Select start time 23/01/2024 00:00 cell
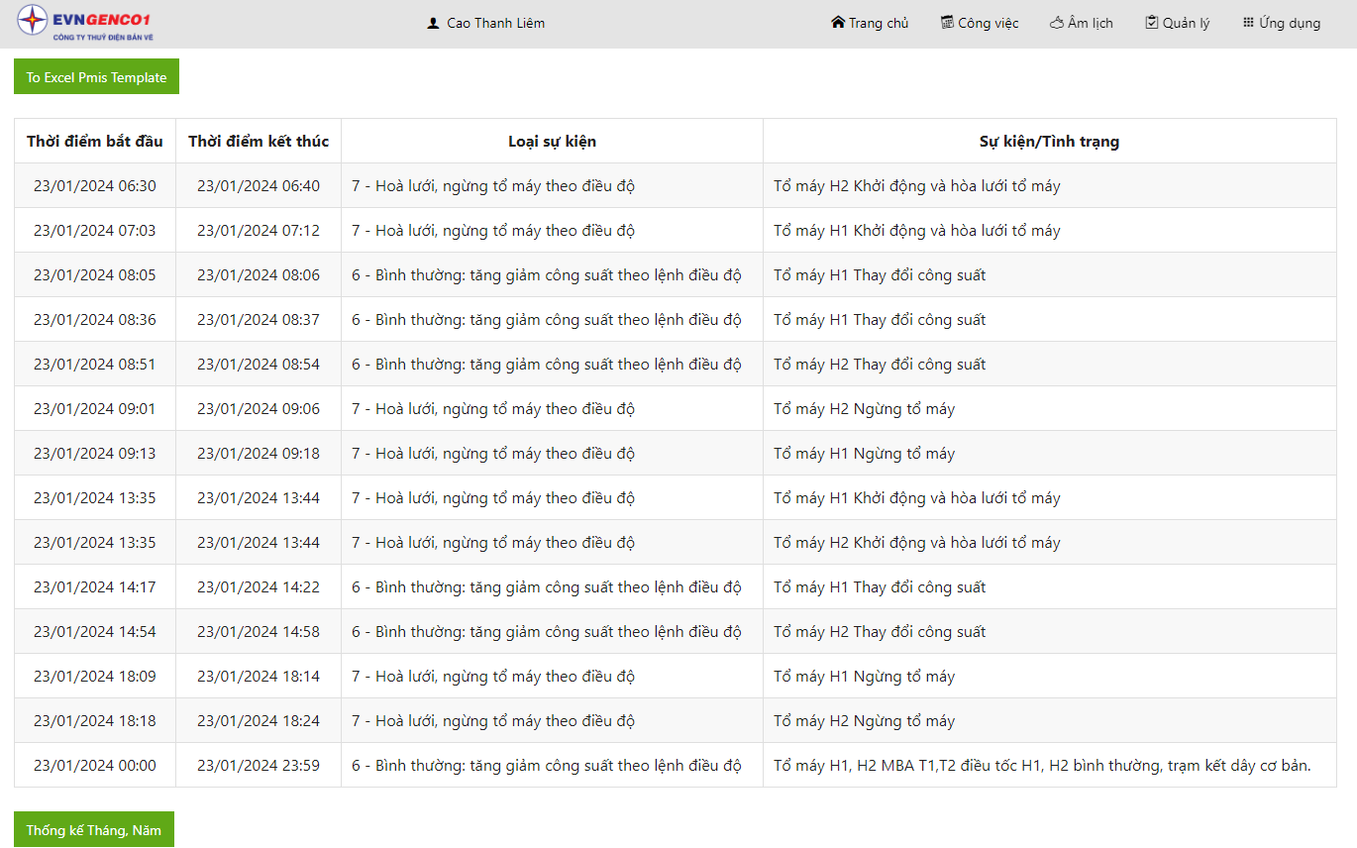Viewport: 1357px width, 848px height. click(95, 765)
